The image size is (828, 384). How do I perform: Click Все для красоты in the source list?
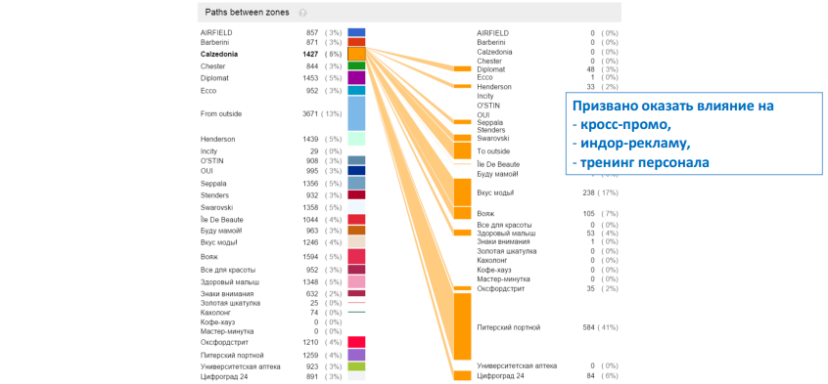pyautogui.click(x=228, y=270)
